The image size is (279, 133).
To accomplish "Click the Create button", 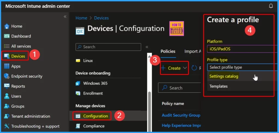I will [x=174, y=68].
